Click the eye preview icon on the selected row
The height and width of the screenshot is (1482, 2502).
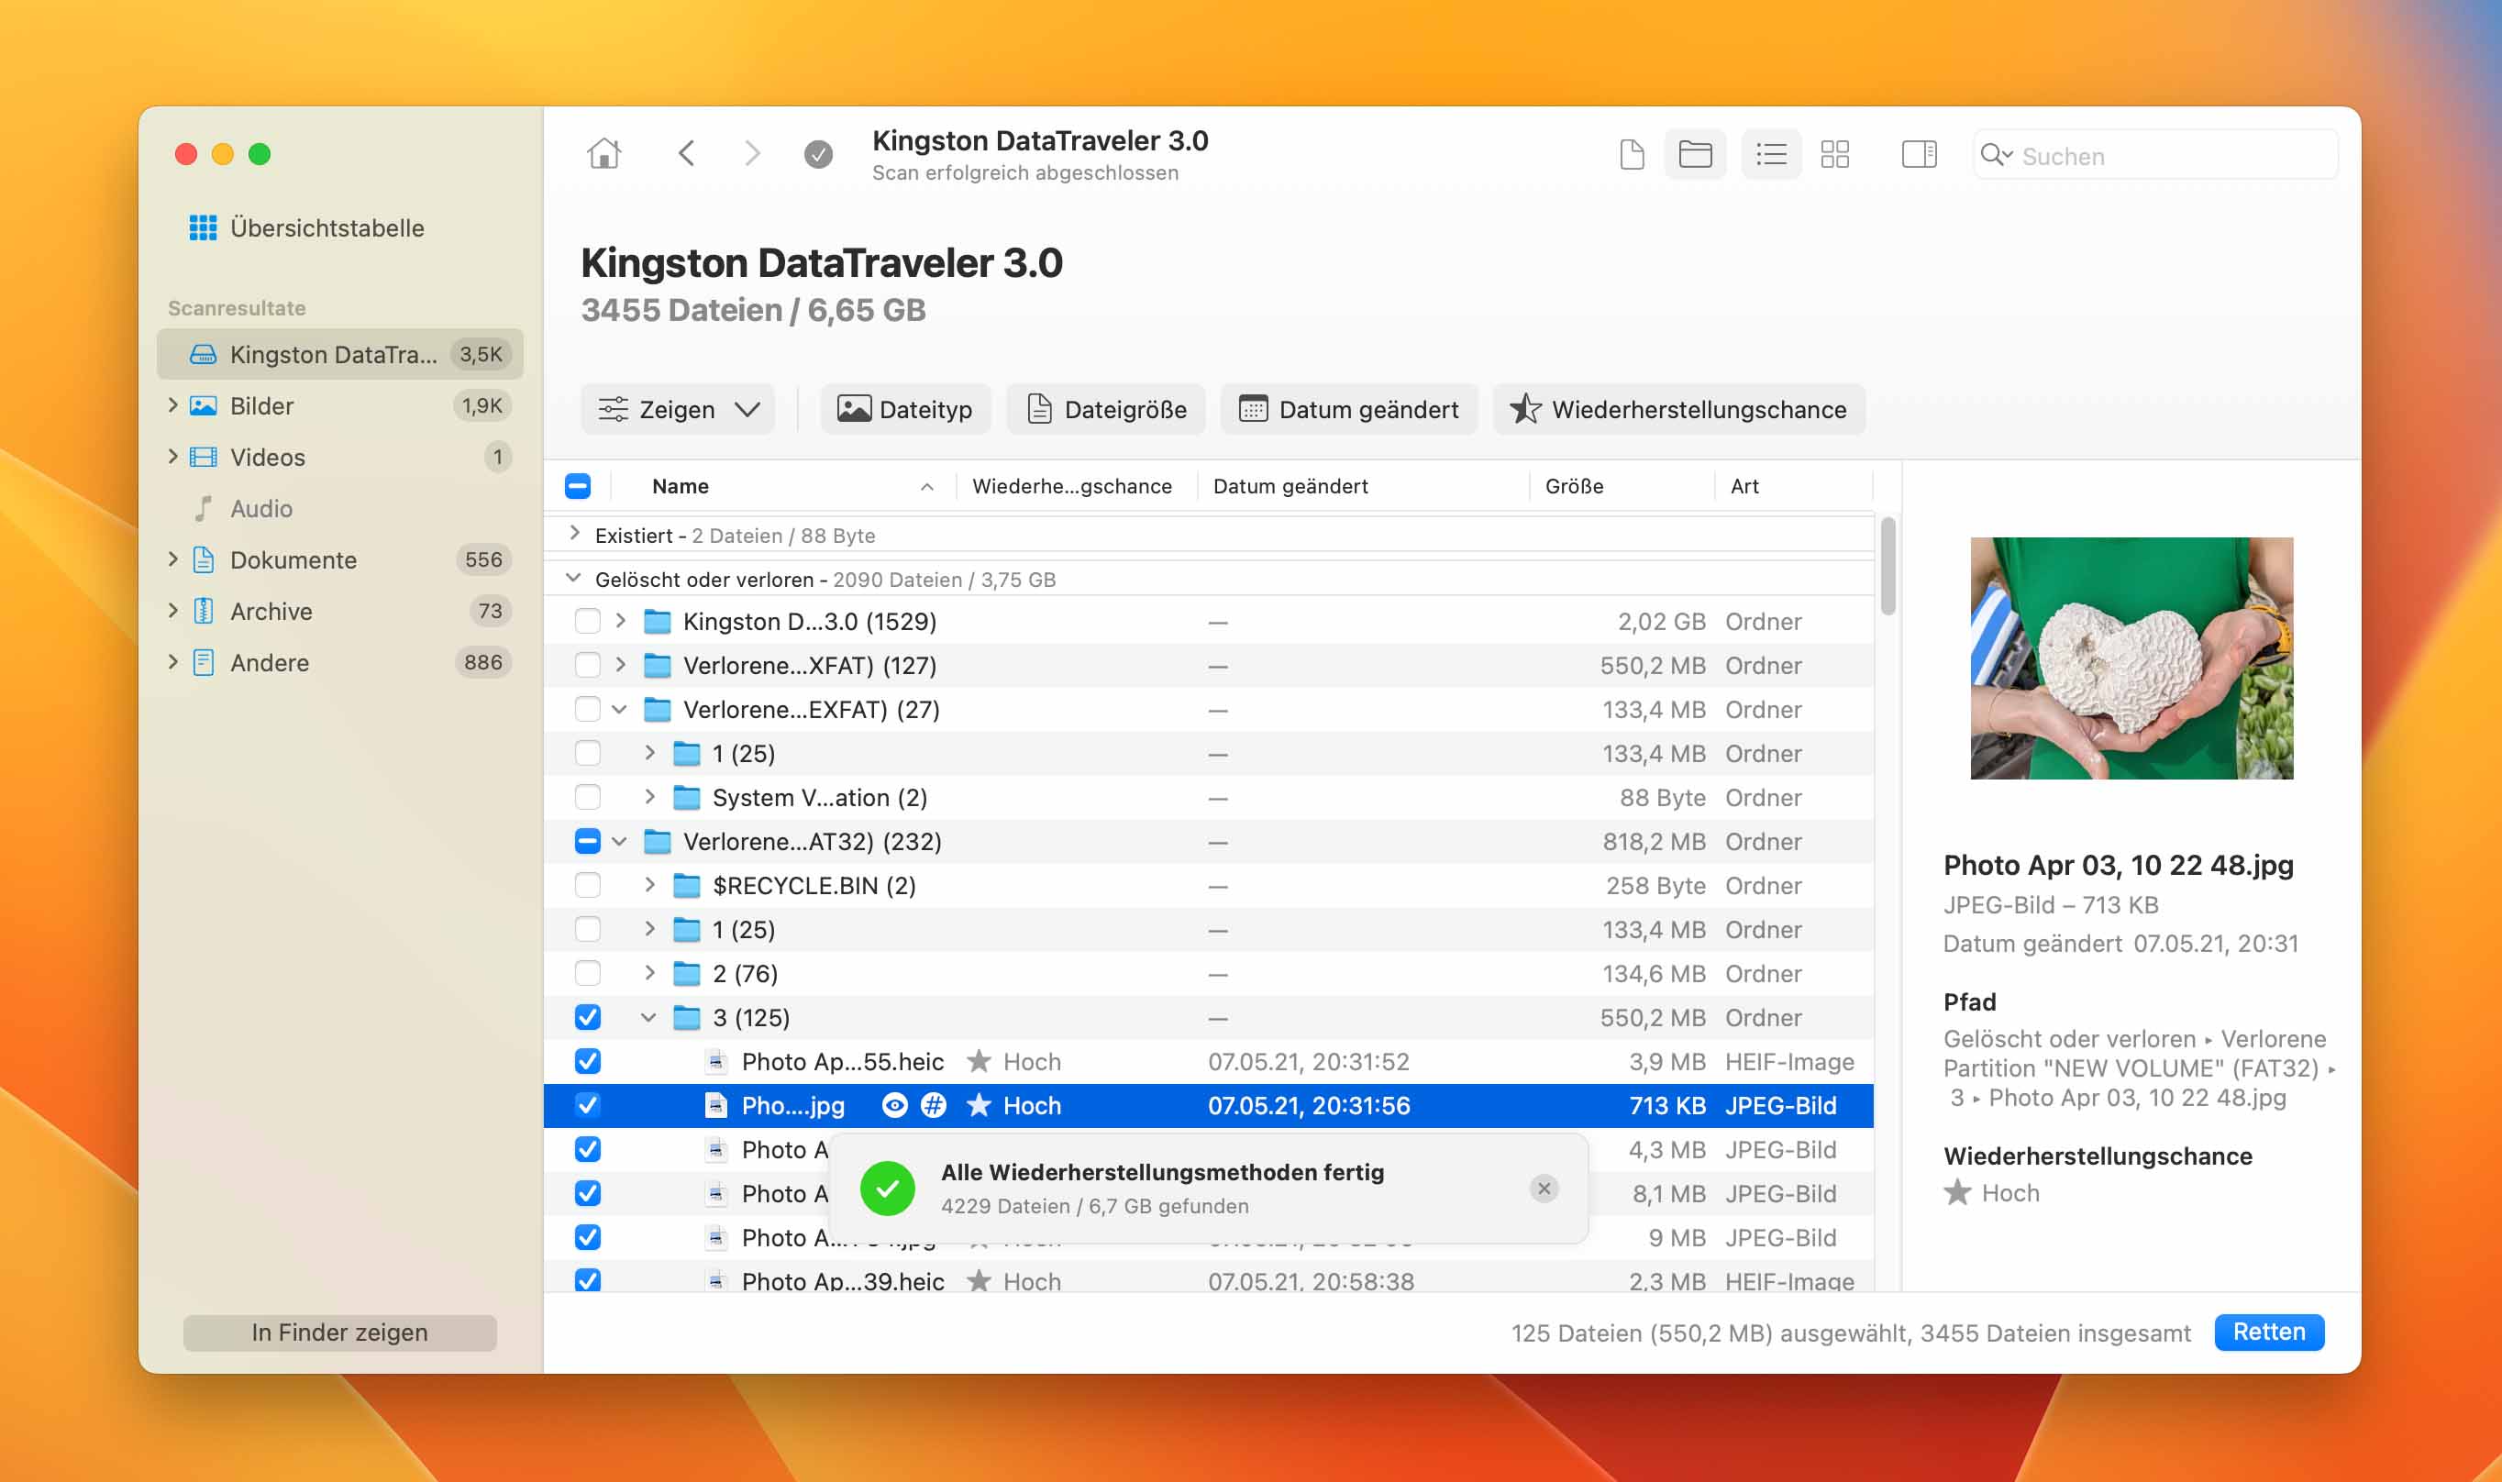tap(894, 1105)
